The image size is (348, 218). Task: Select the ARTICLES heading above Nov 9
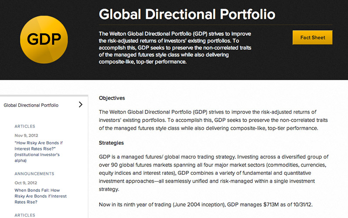click(25, 126)
